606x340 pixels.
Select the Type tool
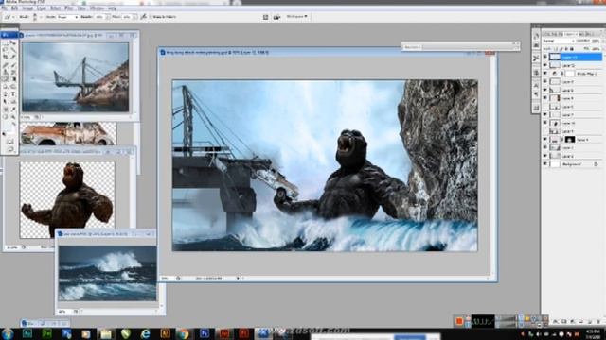click(x=13, y=94)
